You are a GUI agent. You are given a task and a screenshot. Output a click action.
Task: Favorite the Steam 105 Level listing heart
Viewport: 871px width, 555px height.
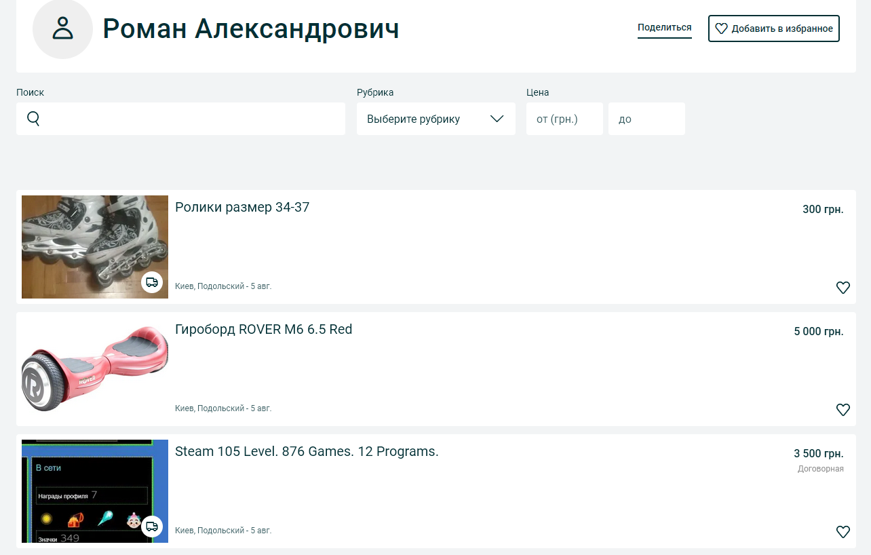[843, 532]
